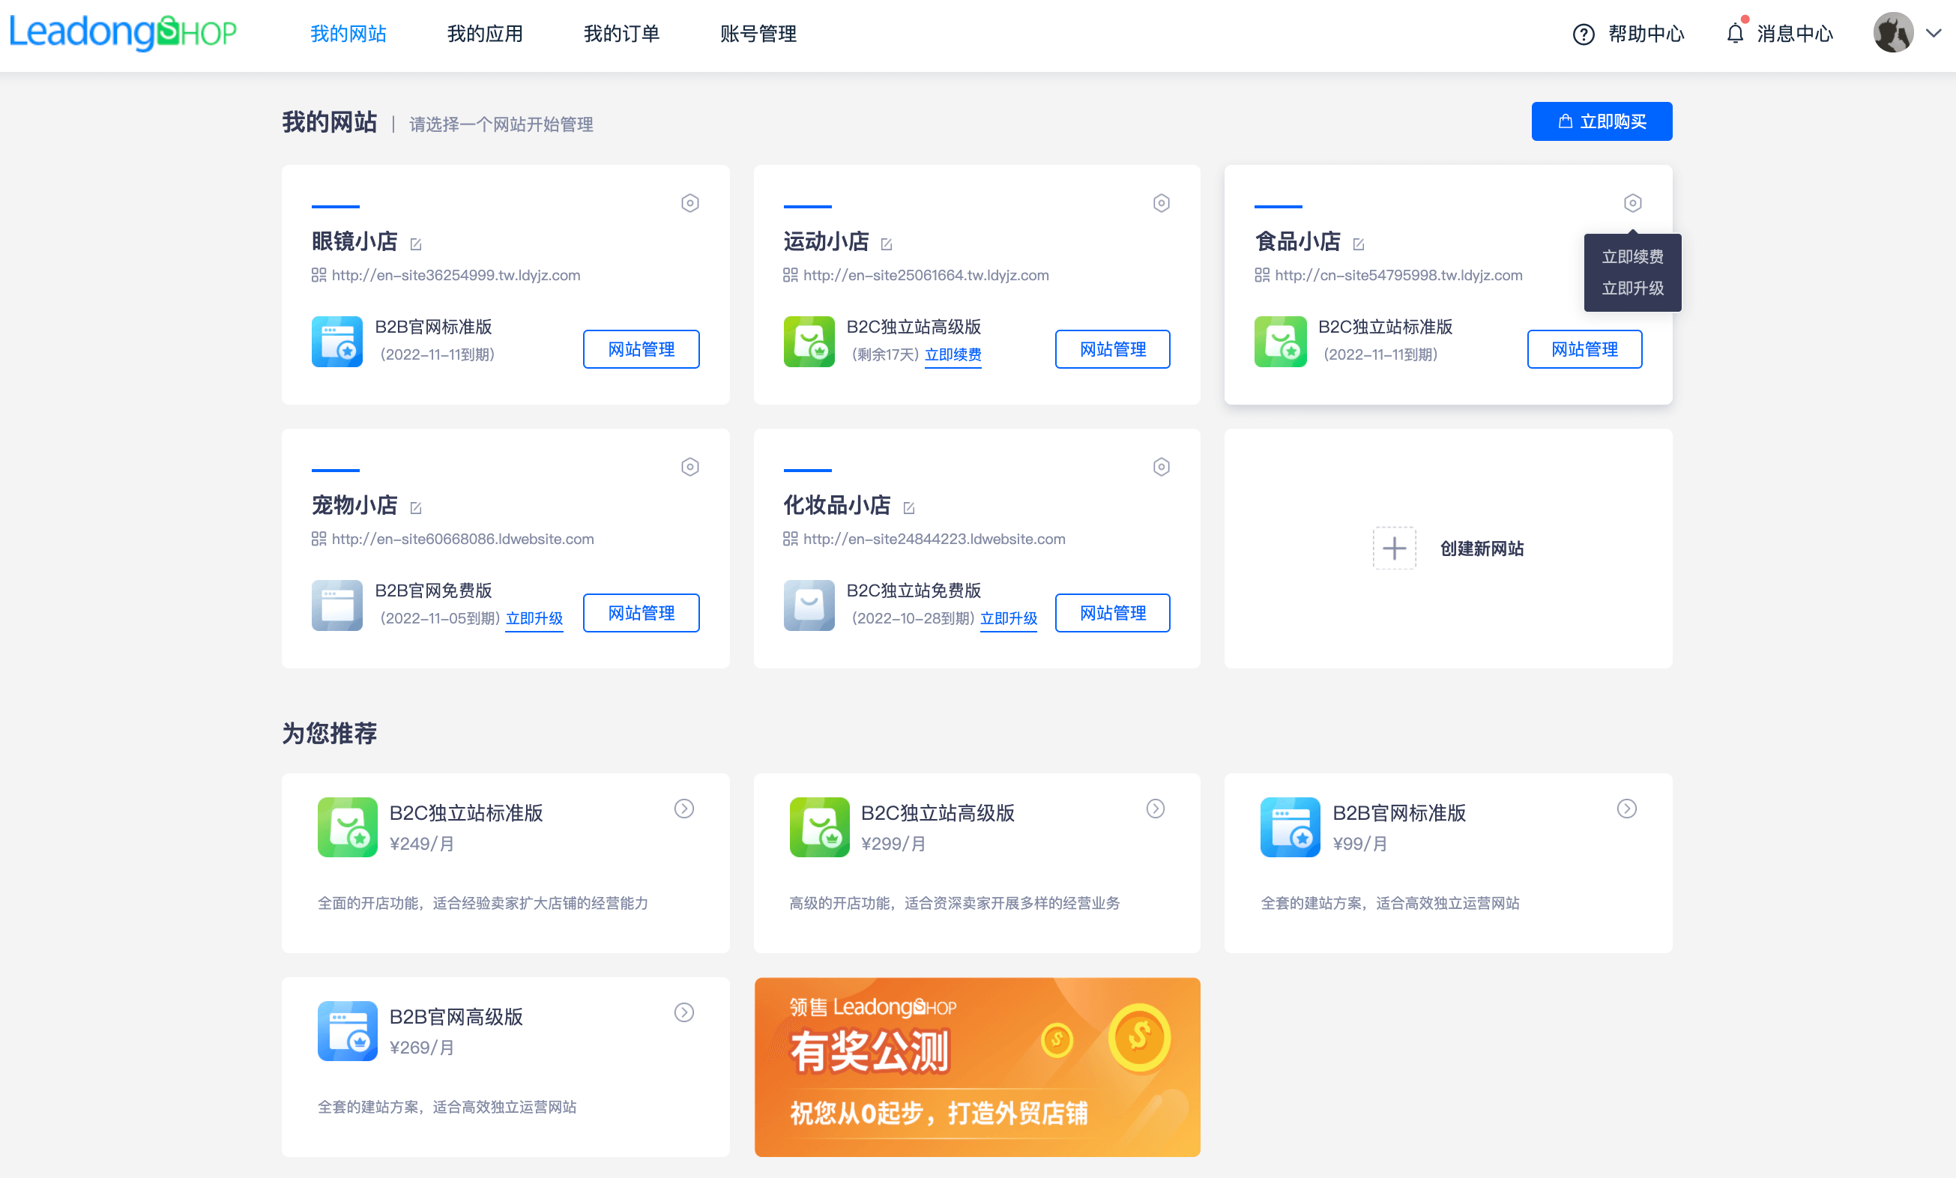Viewport: 1956px width, 1178px height.
Task: Click plus icon to create new site
Action: click(x=1394, y=548)
